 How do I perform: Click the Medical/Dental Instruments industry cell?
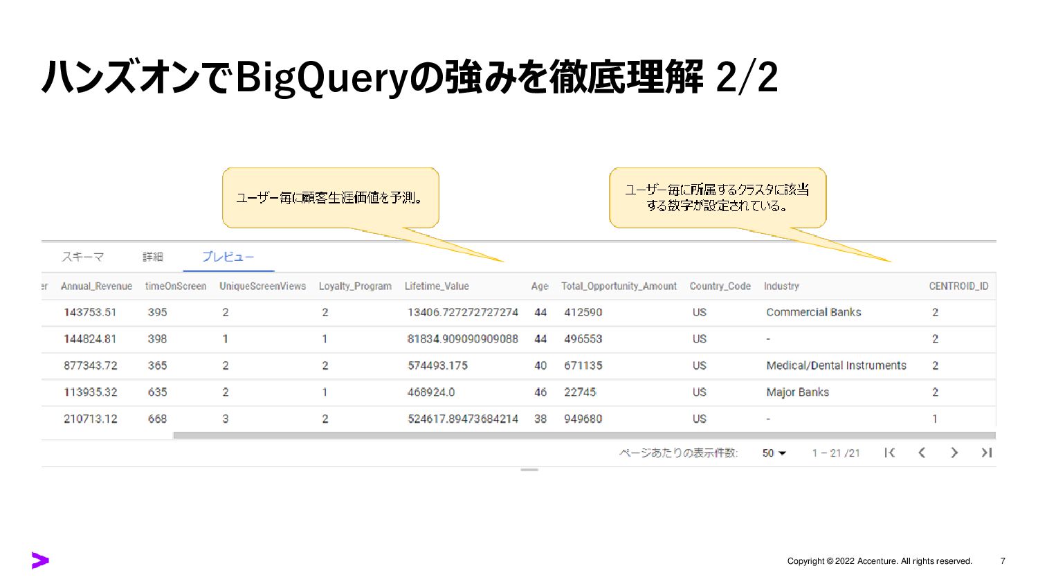[836, 365]
